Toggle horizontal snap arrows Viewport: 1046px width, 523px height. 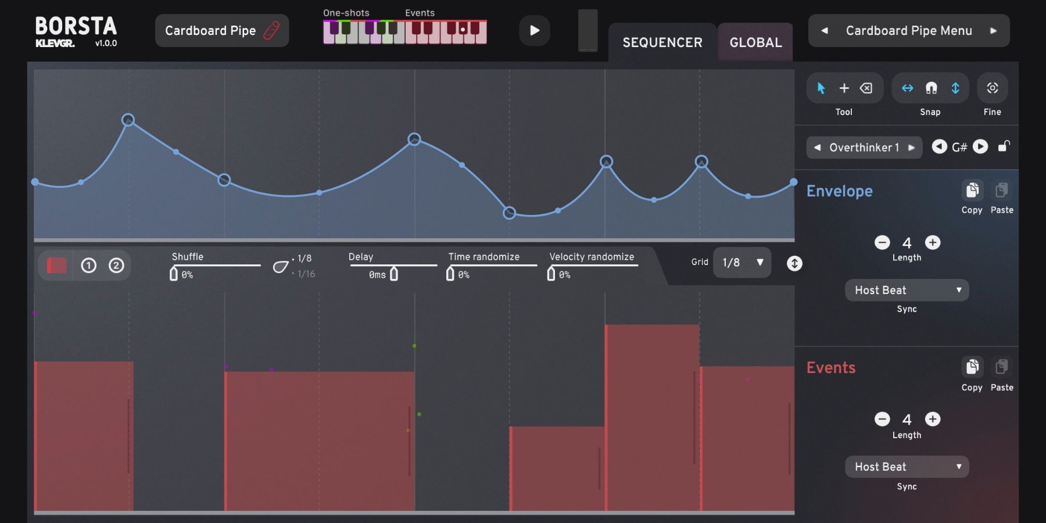[x=907, y=88]
